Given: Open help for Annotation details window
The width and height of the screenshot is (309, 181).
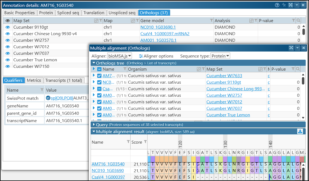Looking at the screenshot, I should (277, 5).
